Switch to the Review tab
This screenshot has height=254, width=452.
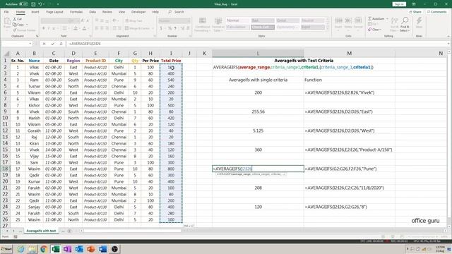[107, 12]
